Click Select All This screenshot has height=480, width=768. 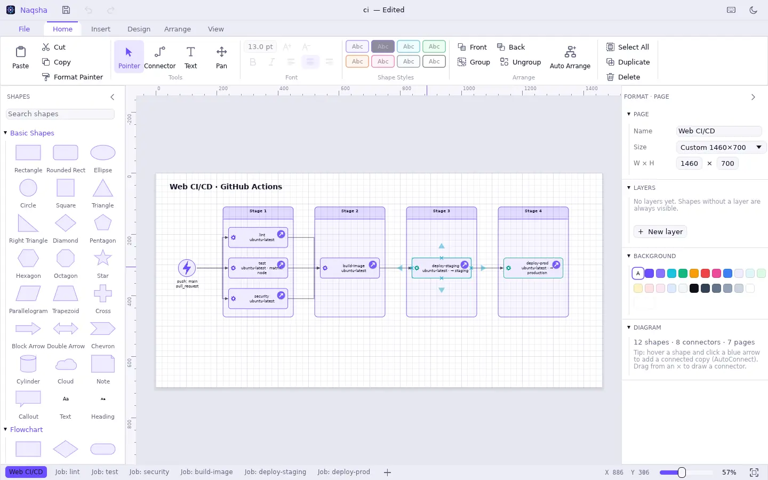point(628,47)
